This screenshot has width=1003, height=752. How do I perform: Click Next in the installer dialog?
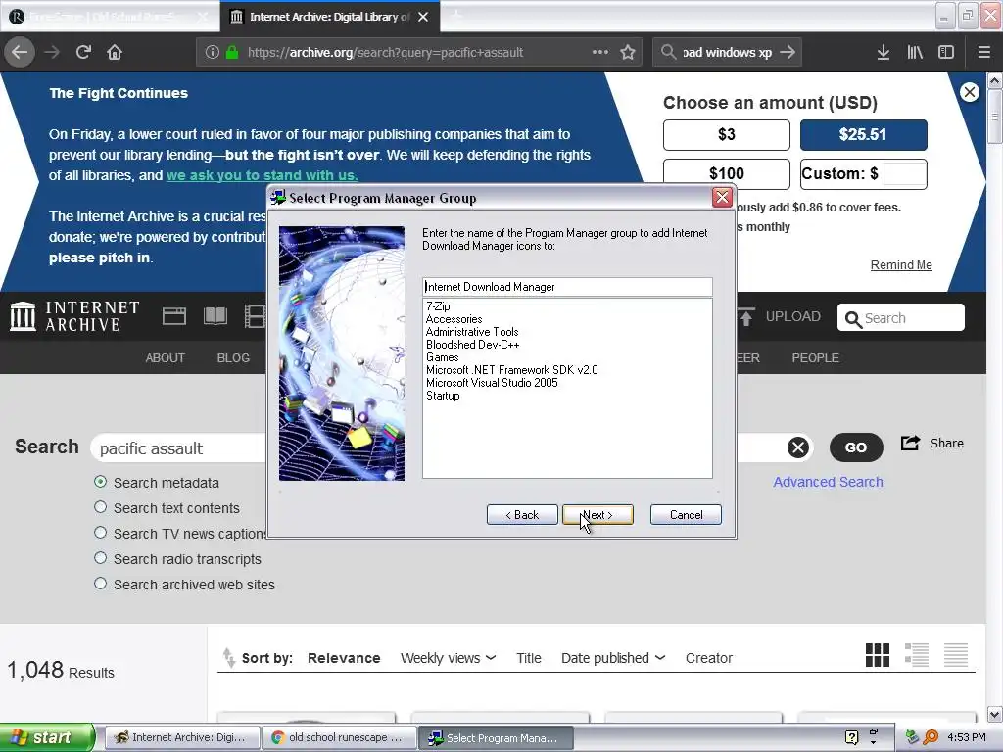click(597, 515)
